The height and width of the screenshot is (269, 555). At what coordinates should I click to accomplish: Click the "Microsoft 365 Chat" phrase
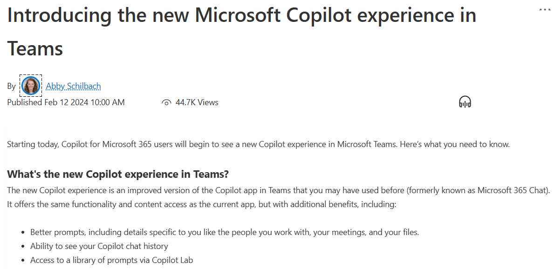(x=512, y=190)
